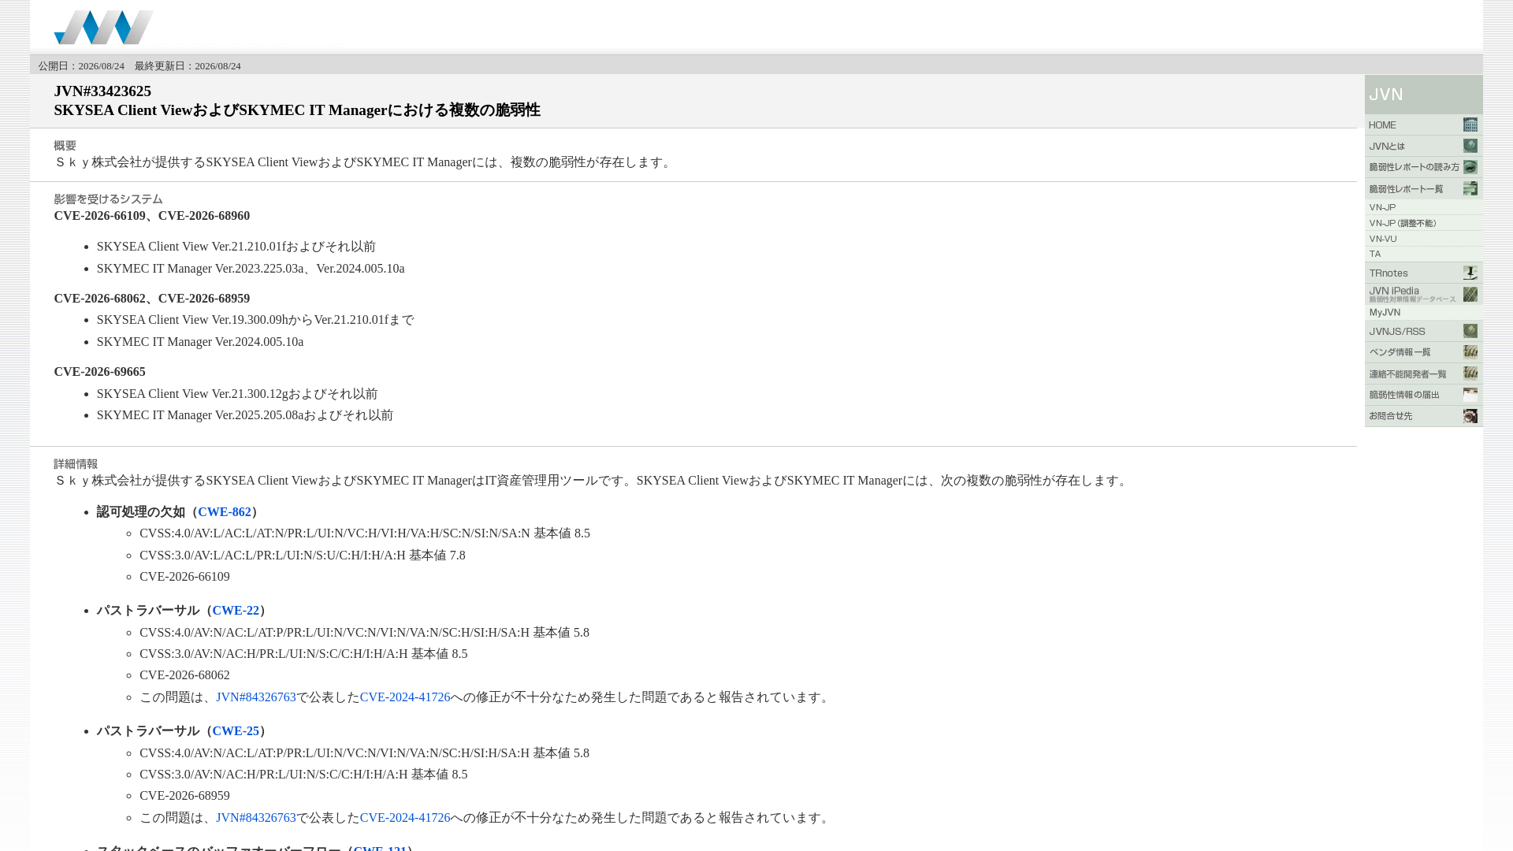Open the CWE-25 link
1513x851 pixels.
(236, 731)
